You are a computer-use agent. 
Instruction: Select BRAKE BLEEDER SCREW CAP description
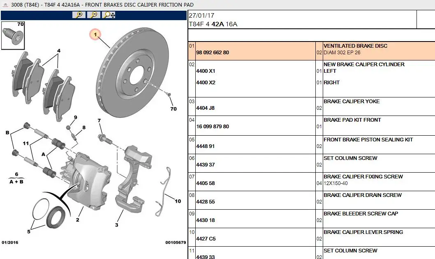tap(361, 213)
